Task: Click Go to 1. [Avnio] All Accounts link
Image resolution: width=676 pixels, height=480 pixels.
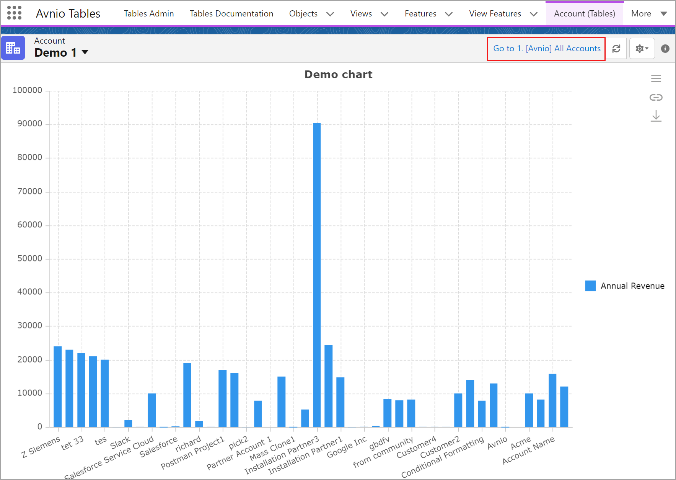Action: point(546,49)
